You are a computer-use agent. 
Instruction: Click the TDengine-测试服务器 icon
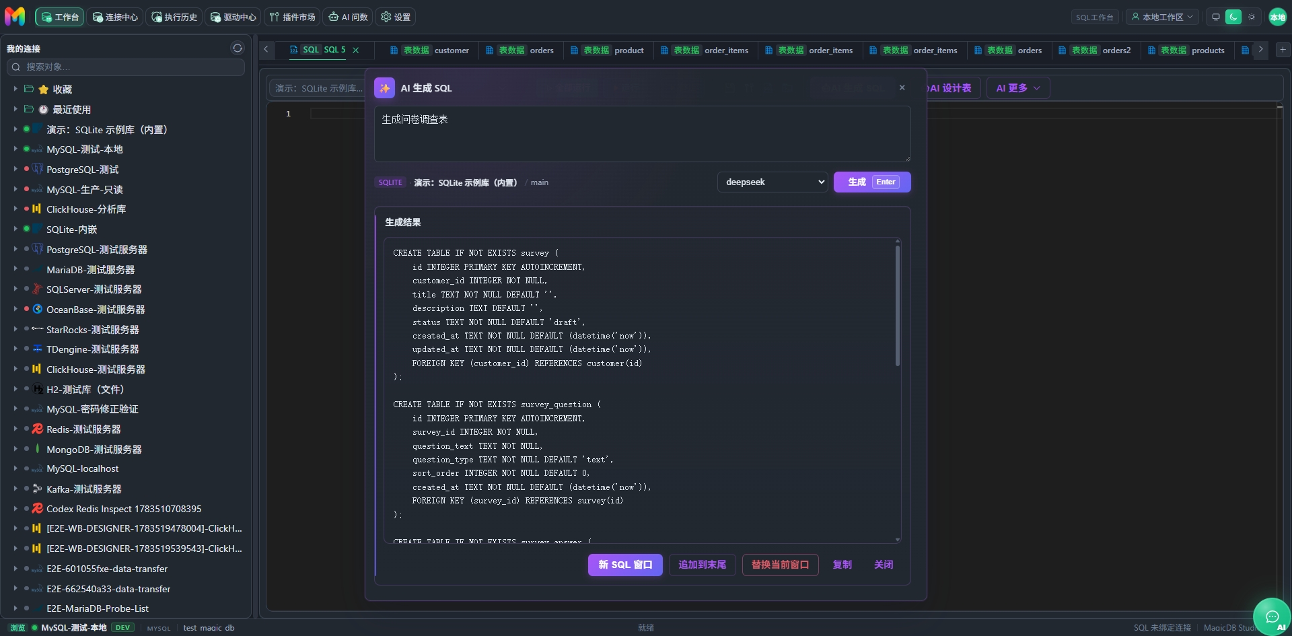38,349
